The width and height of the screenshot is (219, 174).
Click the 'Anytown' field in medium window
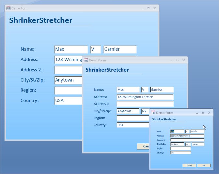[x=128, y=111]
